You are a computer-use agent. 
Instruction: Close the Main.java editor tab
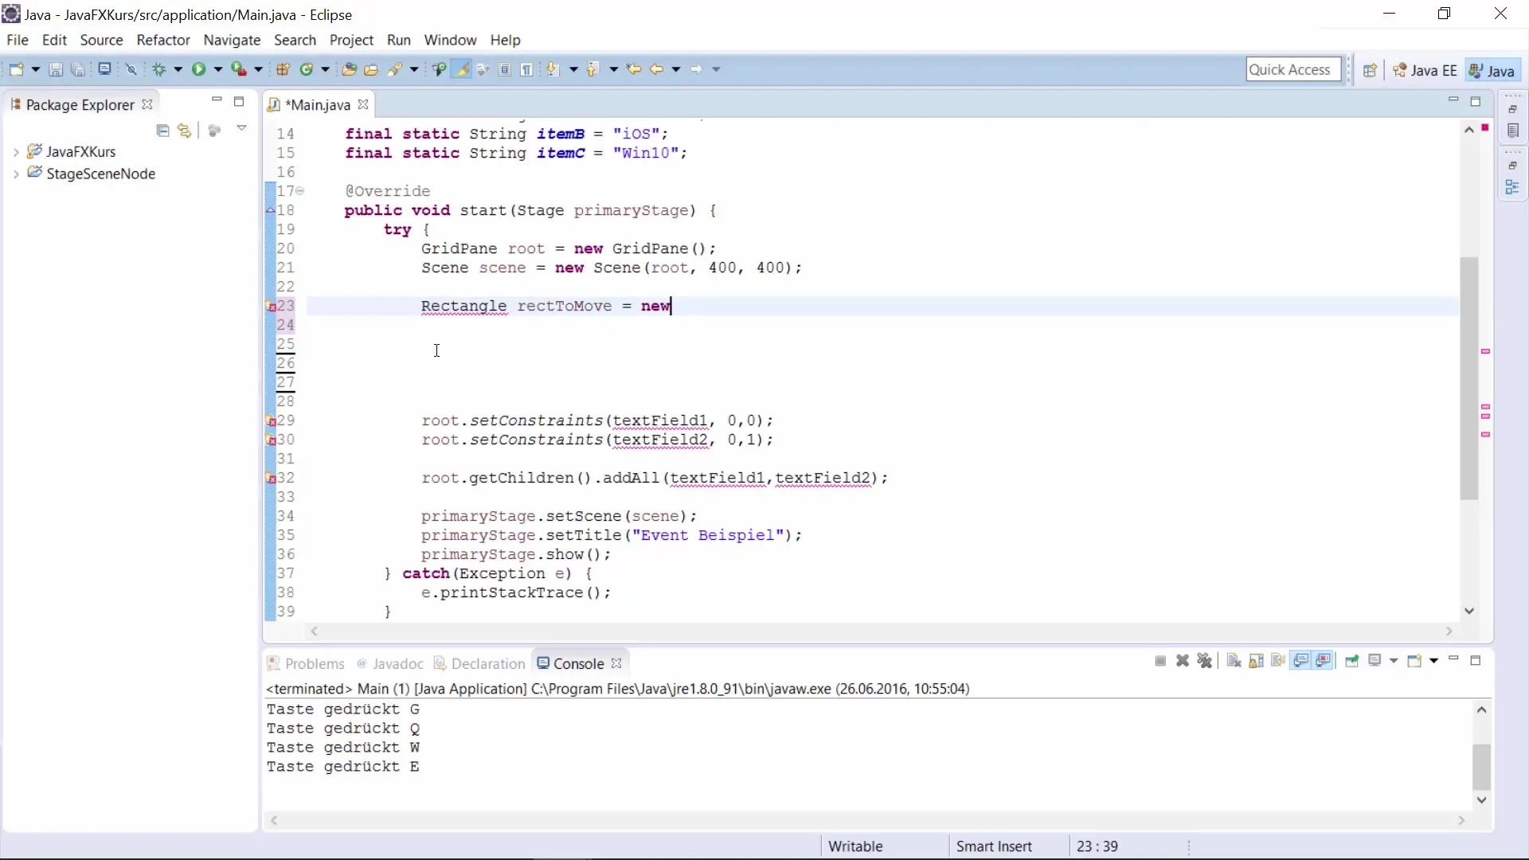(x=363, y=105)
